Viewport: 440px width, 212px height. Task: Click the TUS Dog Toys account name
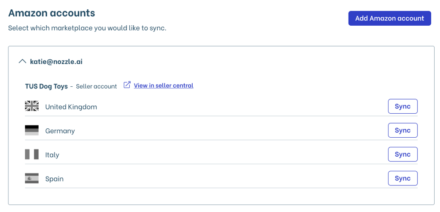click(46, 86)
